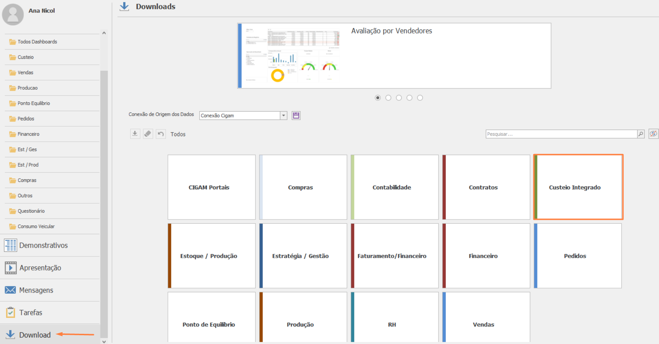Open the Custeio Integrado tile
The height and width of the screenshot is (344, 659).
pos(578,187)
